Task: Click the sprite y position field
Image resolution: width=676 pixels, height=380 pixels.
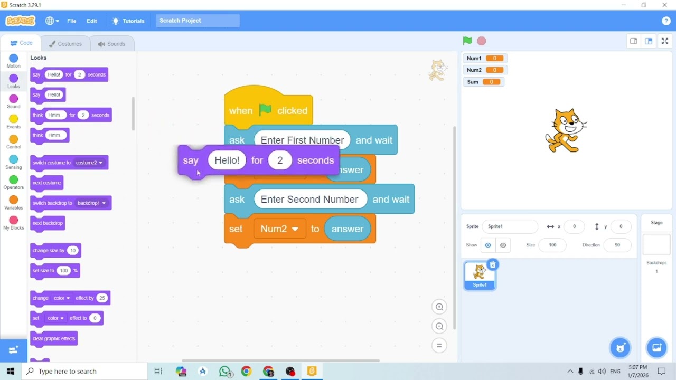Action: tap(621, 226)
